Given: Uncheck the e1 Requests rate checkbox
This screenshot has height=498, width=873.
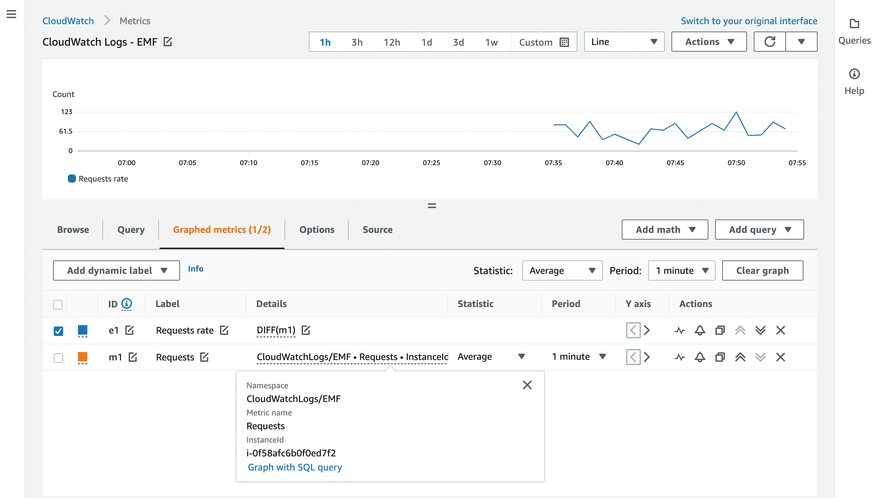Looking at the screenshot, I should pos(58,331).
